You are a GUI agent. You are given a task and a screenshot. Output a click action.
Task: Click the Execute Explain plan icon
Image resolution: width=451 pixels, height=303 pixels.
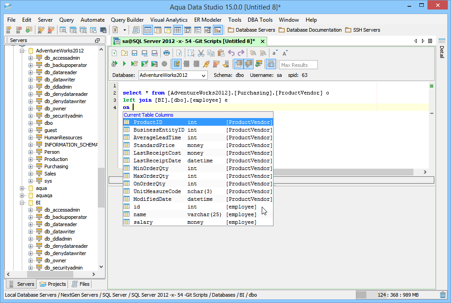(154, 64)
